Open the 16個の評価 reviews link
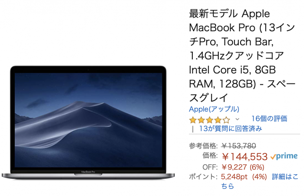The width and height of the screenshot is (304, 196). (x=269, y=119)
